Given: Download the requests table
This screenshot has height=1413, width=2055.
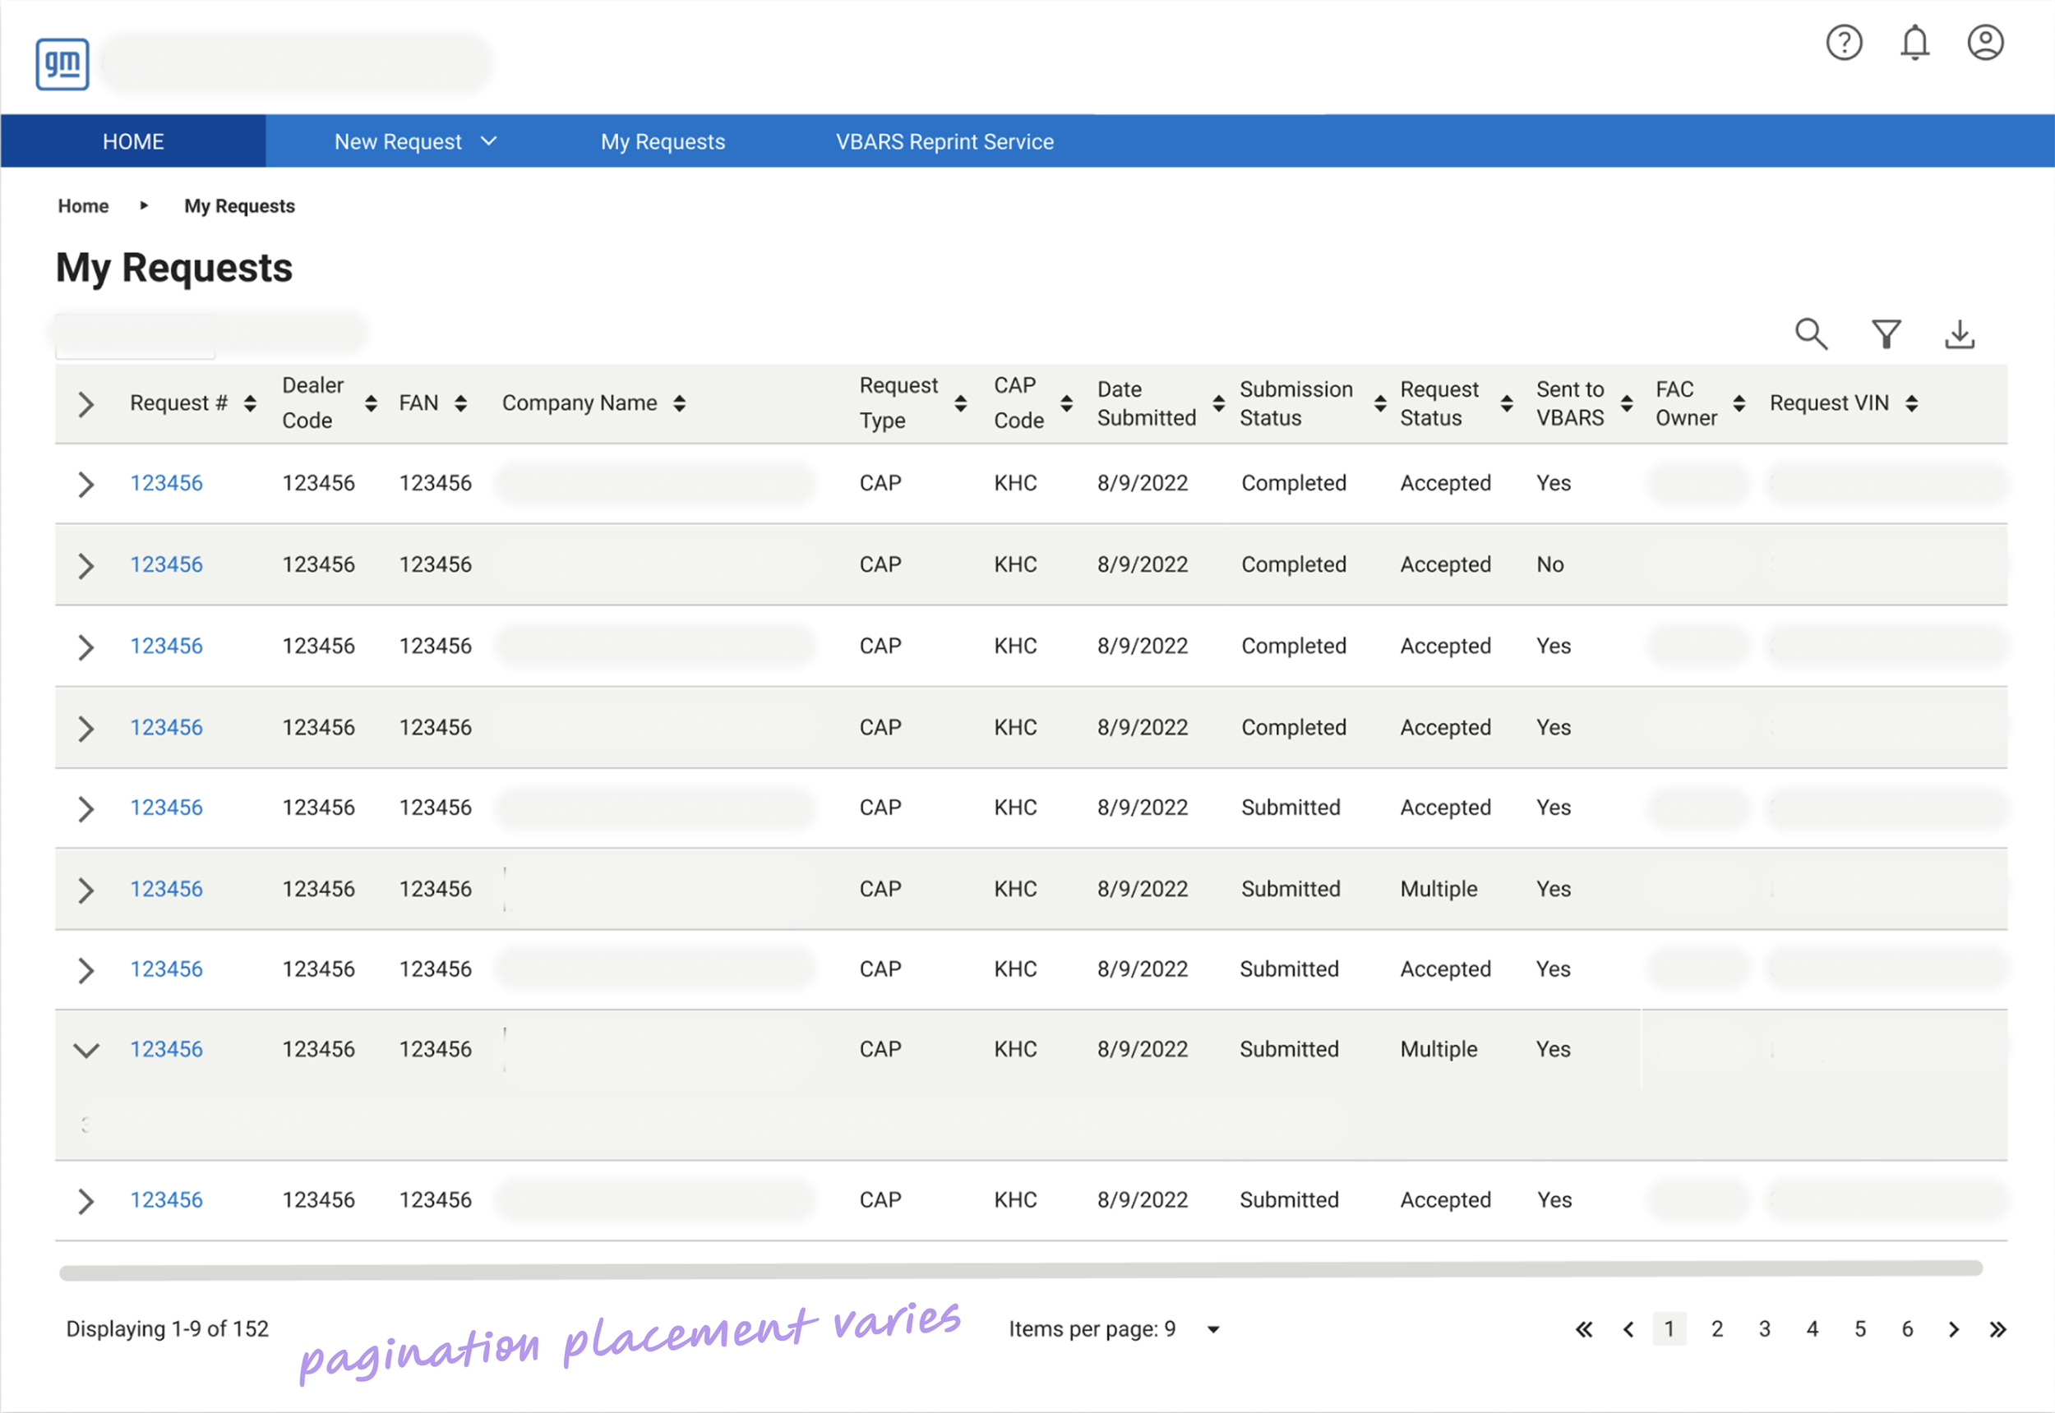Looking at the screenshot, I should [x=1960, y=334].
